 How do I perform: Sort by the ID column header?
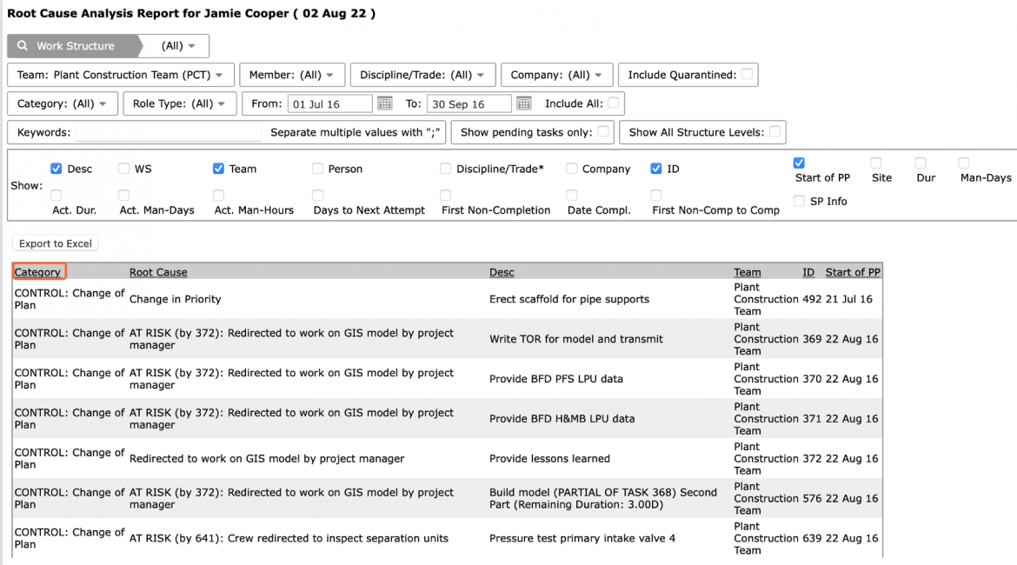[808, 272]
